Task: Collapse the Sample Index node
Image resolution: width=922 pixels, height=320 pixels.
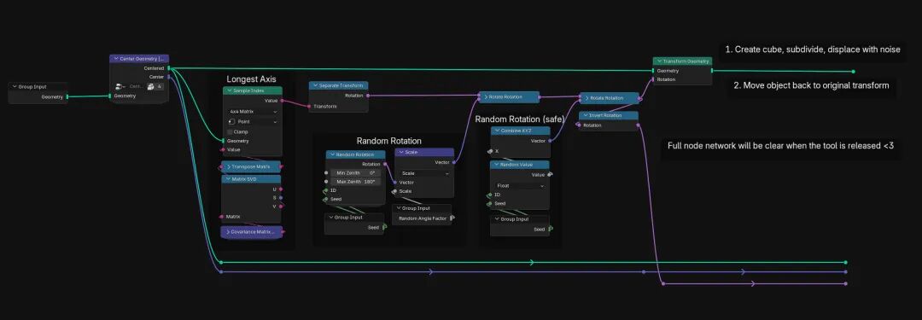Action: [x=229, y=90]
